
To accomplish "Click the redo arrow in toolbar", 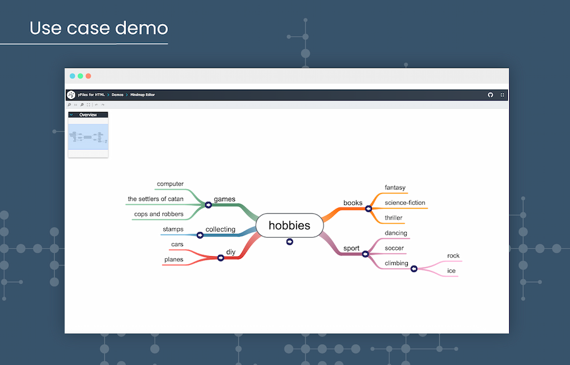I will [x=103, y=104].
